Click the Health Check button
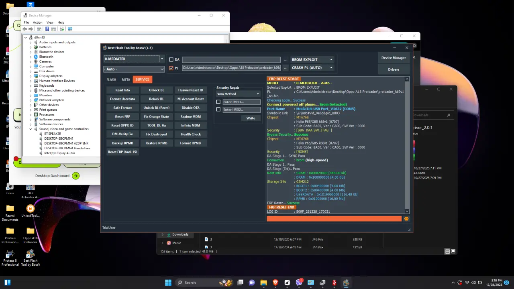 click(191, 134)
